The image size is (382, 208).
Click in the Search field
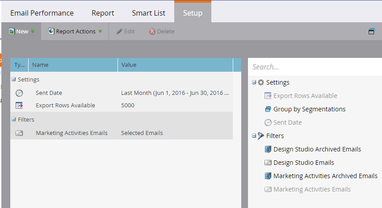(315, 67)
